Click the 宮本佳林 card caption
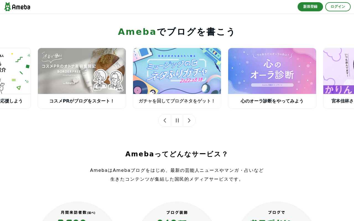 point(342,101)
